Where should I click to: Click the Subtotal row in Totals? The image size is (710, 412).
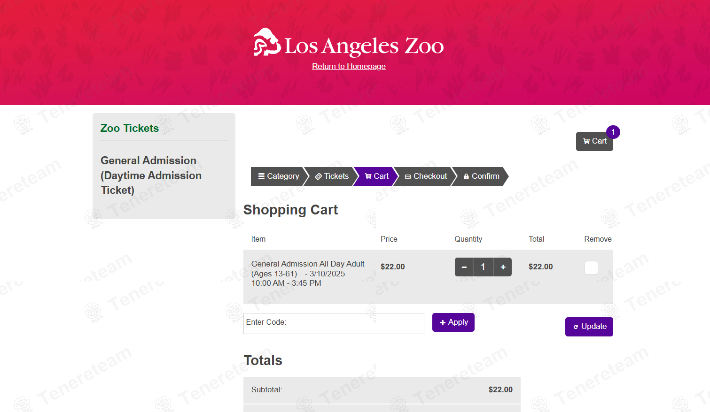coord(382,389)
